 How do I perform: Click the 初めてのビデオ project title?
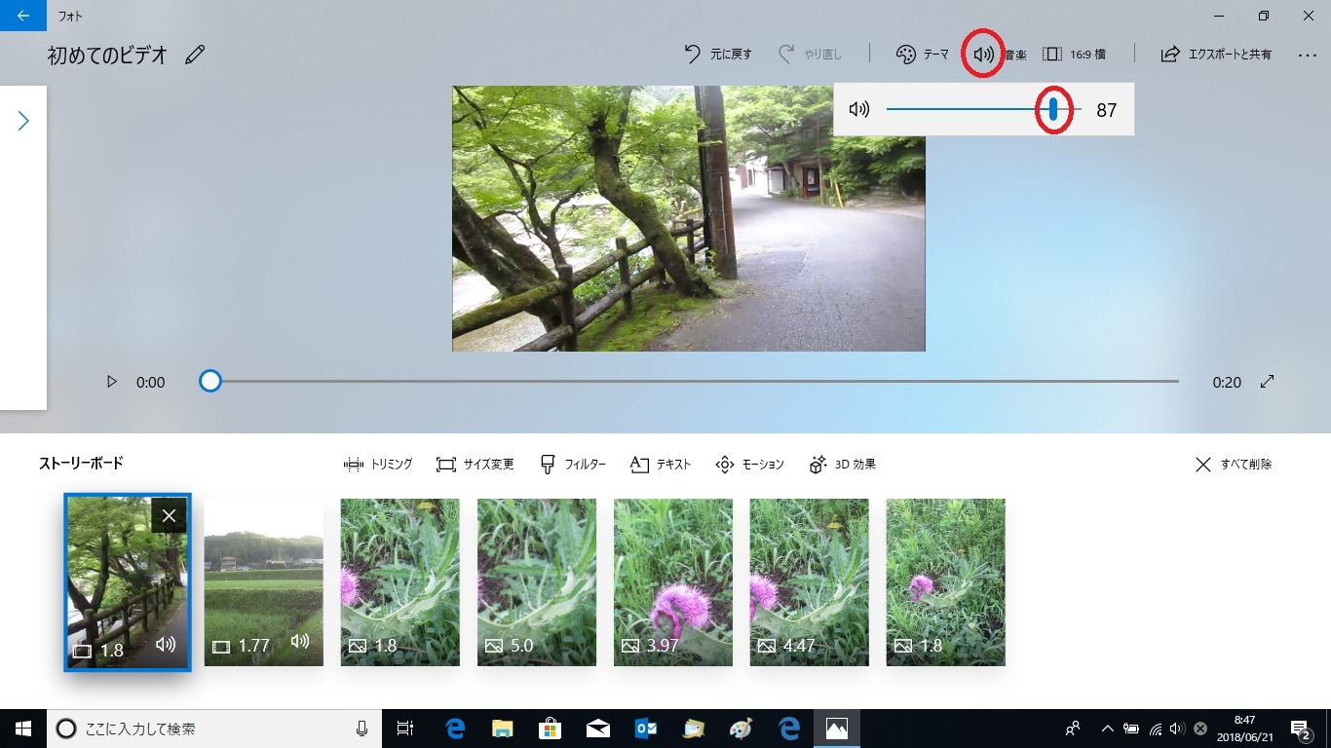pyautogui.click(x=107, y=55)
